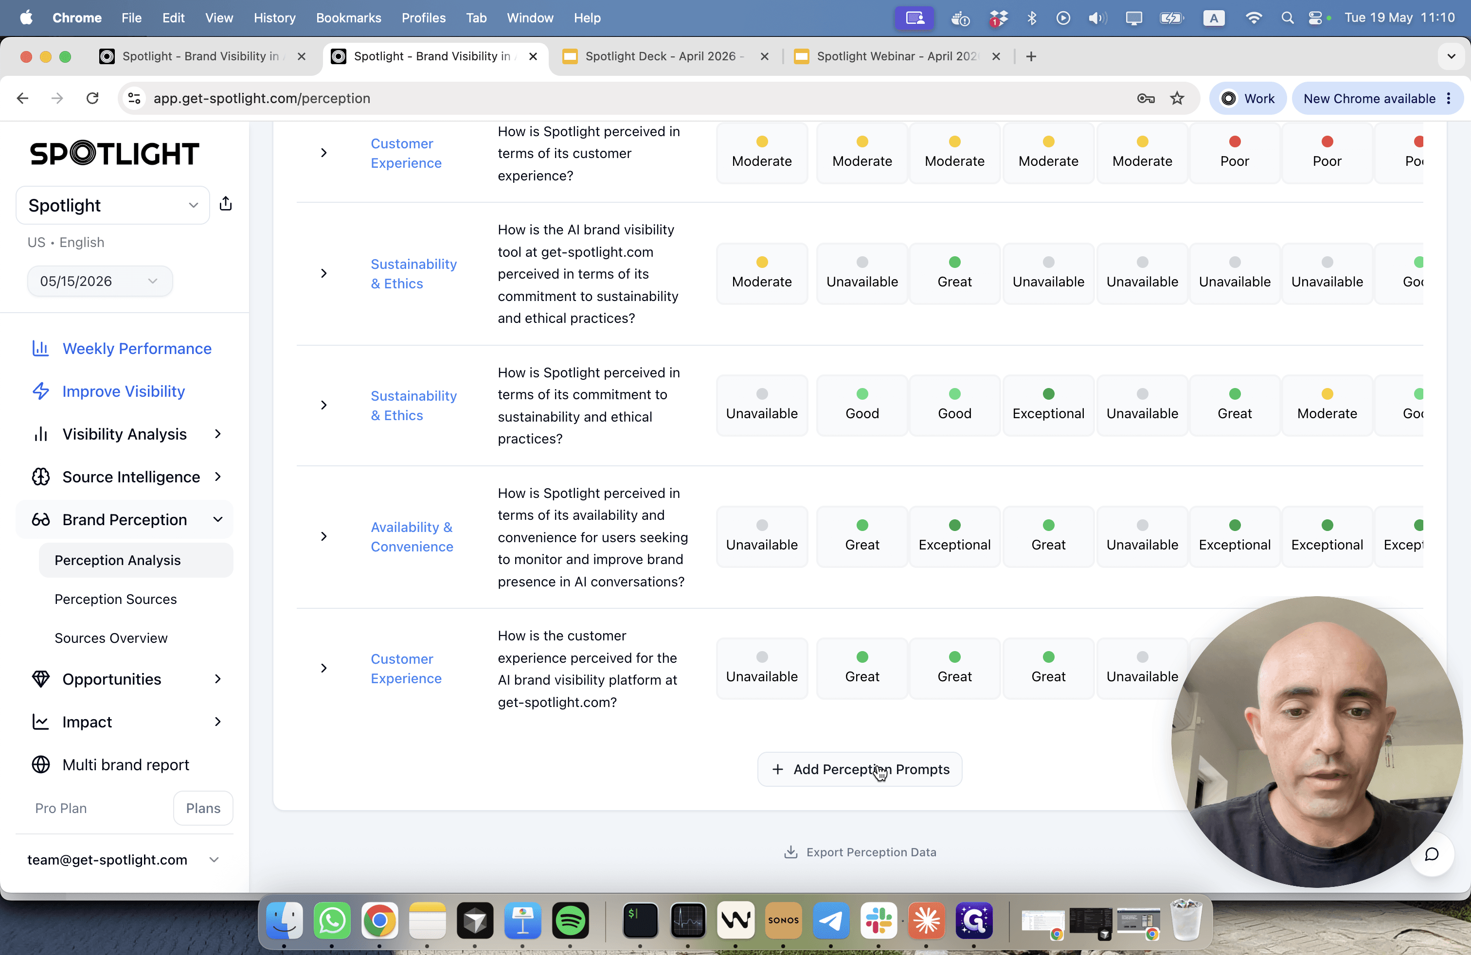The width and height of the screenshot is (1471, 955).
Task: Open the password key icon in address bar
Action: (x=1145, y=98)
